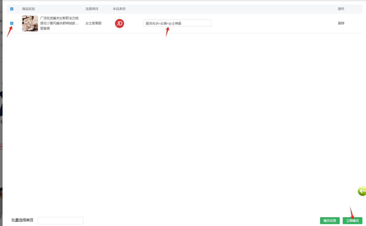Click the red arrow below the category field
Screen dimensions: 366x226
(x=167, y=32)
